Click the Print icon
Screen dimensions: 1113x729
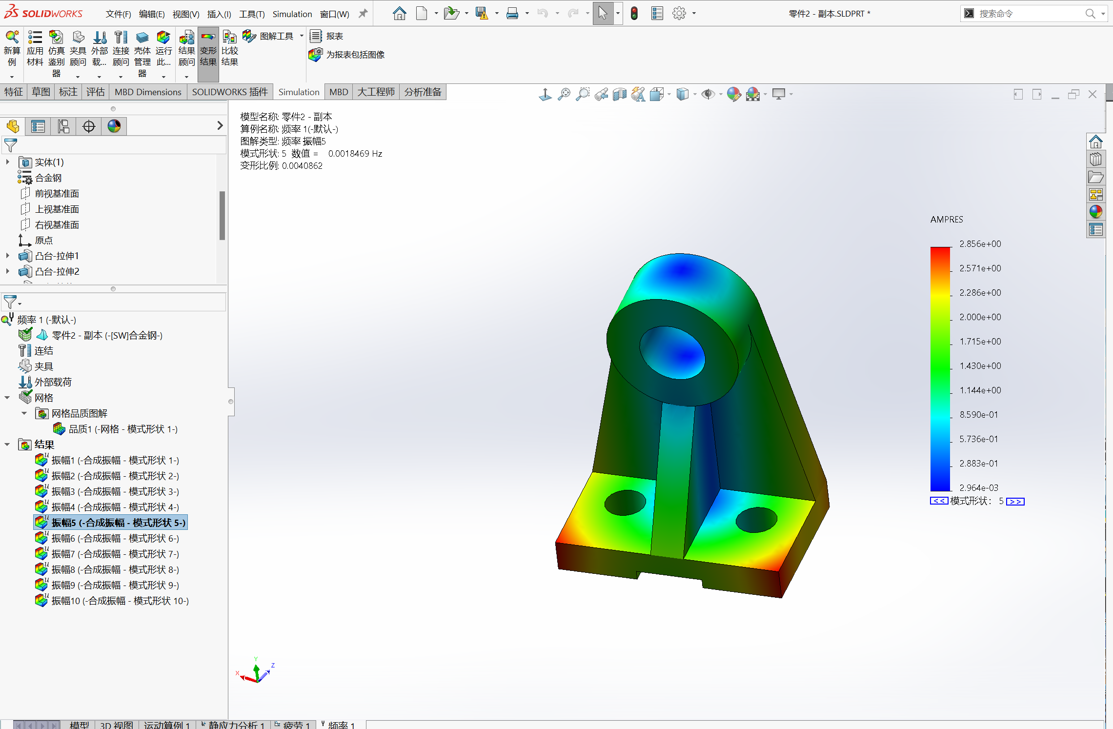512,14
